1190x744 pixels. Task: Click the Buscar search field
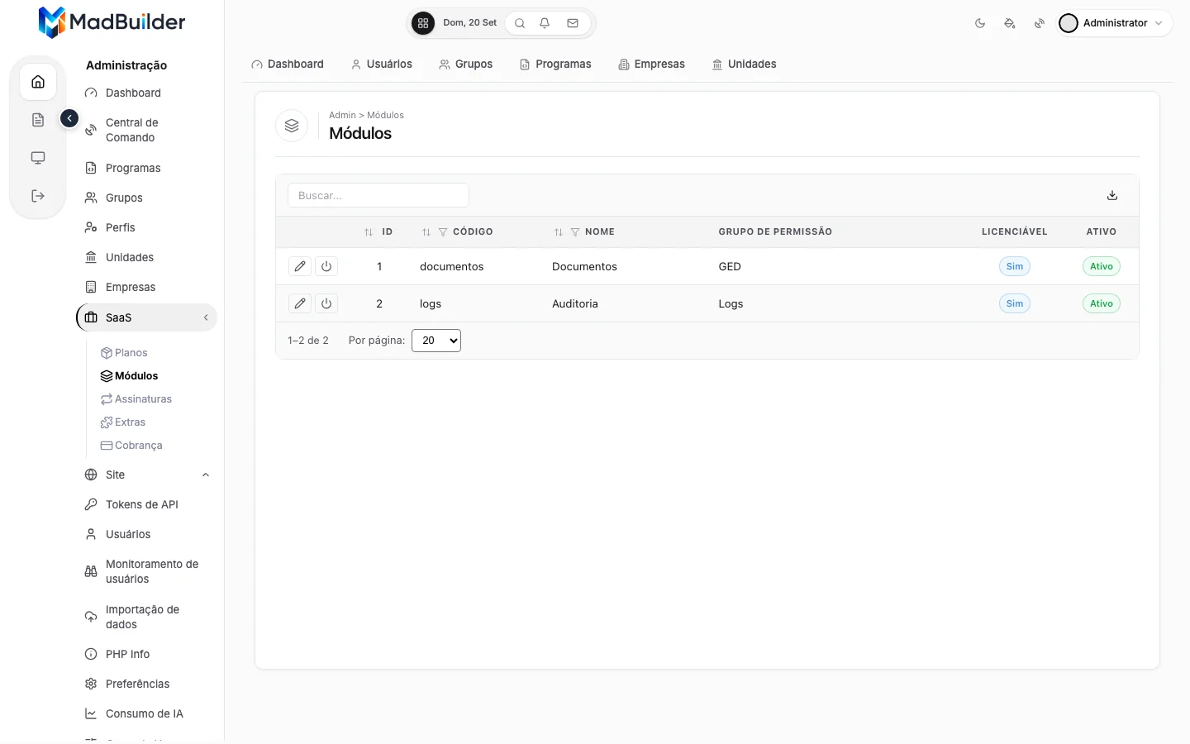click(x=378, y=195)
